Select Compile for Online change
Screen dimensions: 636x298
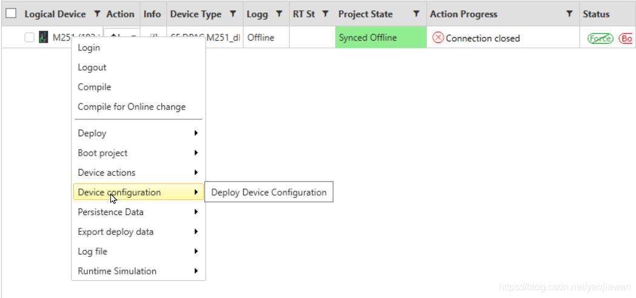[132, 107]
